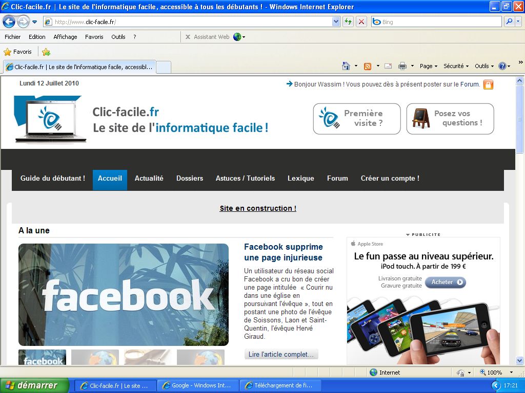The width and height of the screenshot is (525, 393).
Task: Open the ? help menu
Action: [x=135, y=37]
